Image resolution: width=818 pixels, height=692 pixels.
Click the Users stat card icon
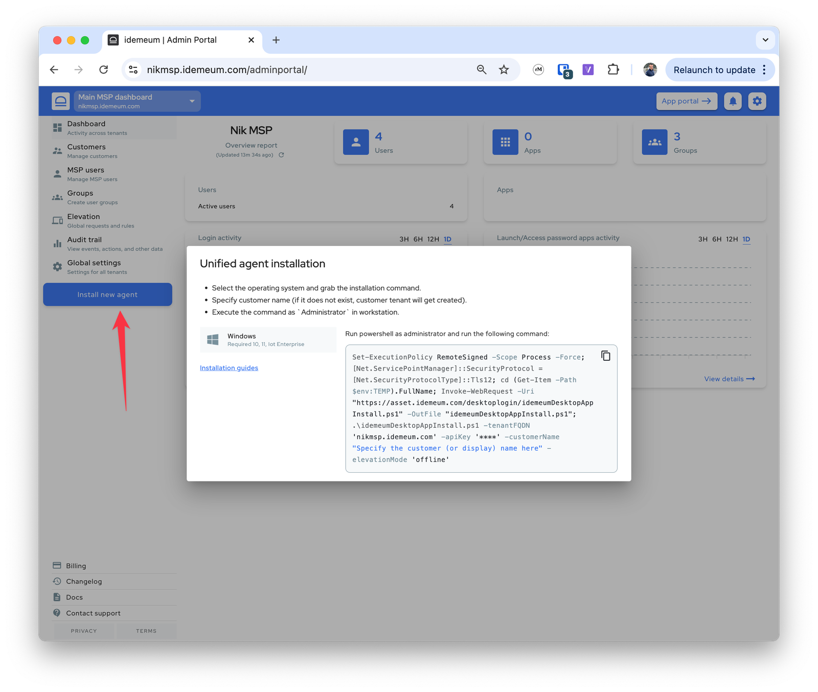pyautogui.click(x=356, y=142)
